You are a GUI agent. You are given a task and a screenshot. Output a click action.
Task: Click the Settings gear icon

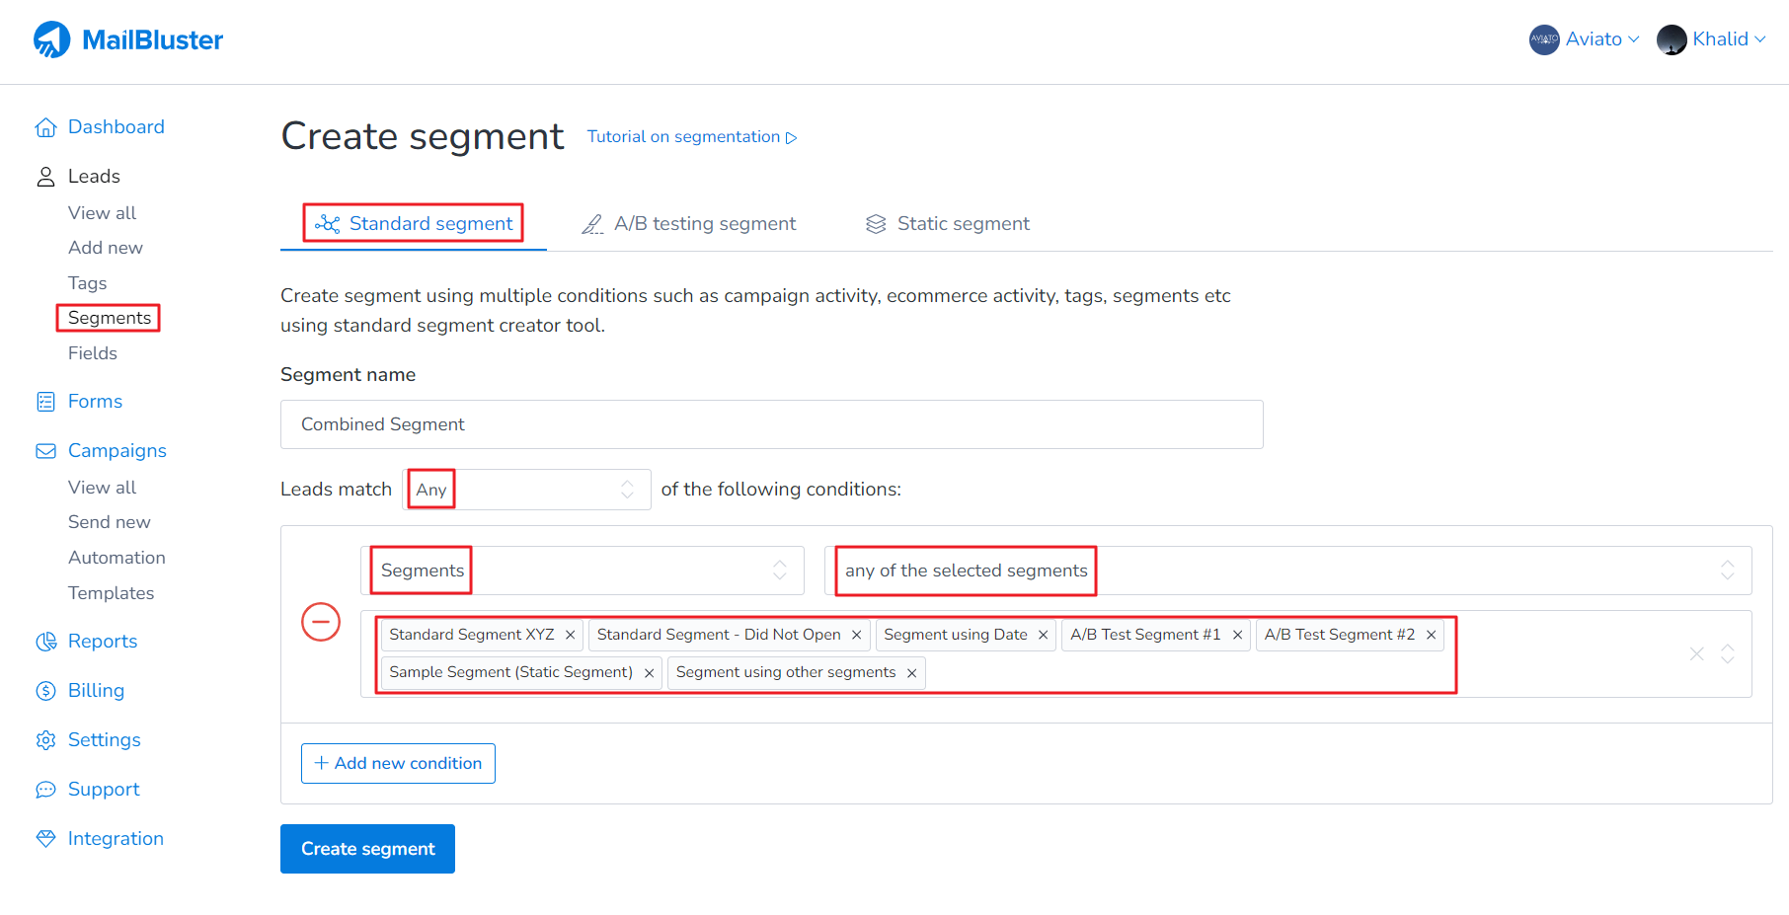point(45,740)
